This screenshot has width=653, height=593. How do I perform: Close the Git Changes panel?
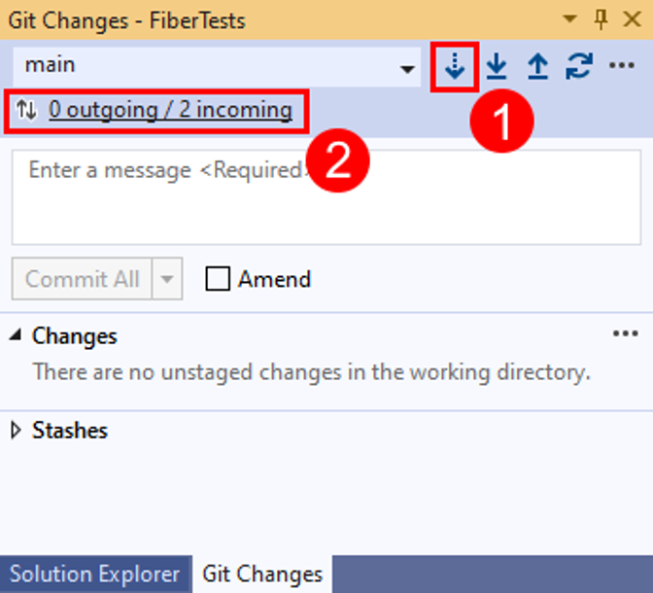[632, 19]
